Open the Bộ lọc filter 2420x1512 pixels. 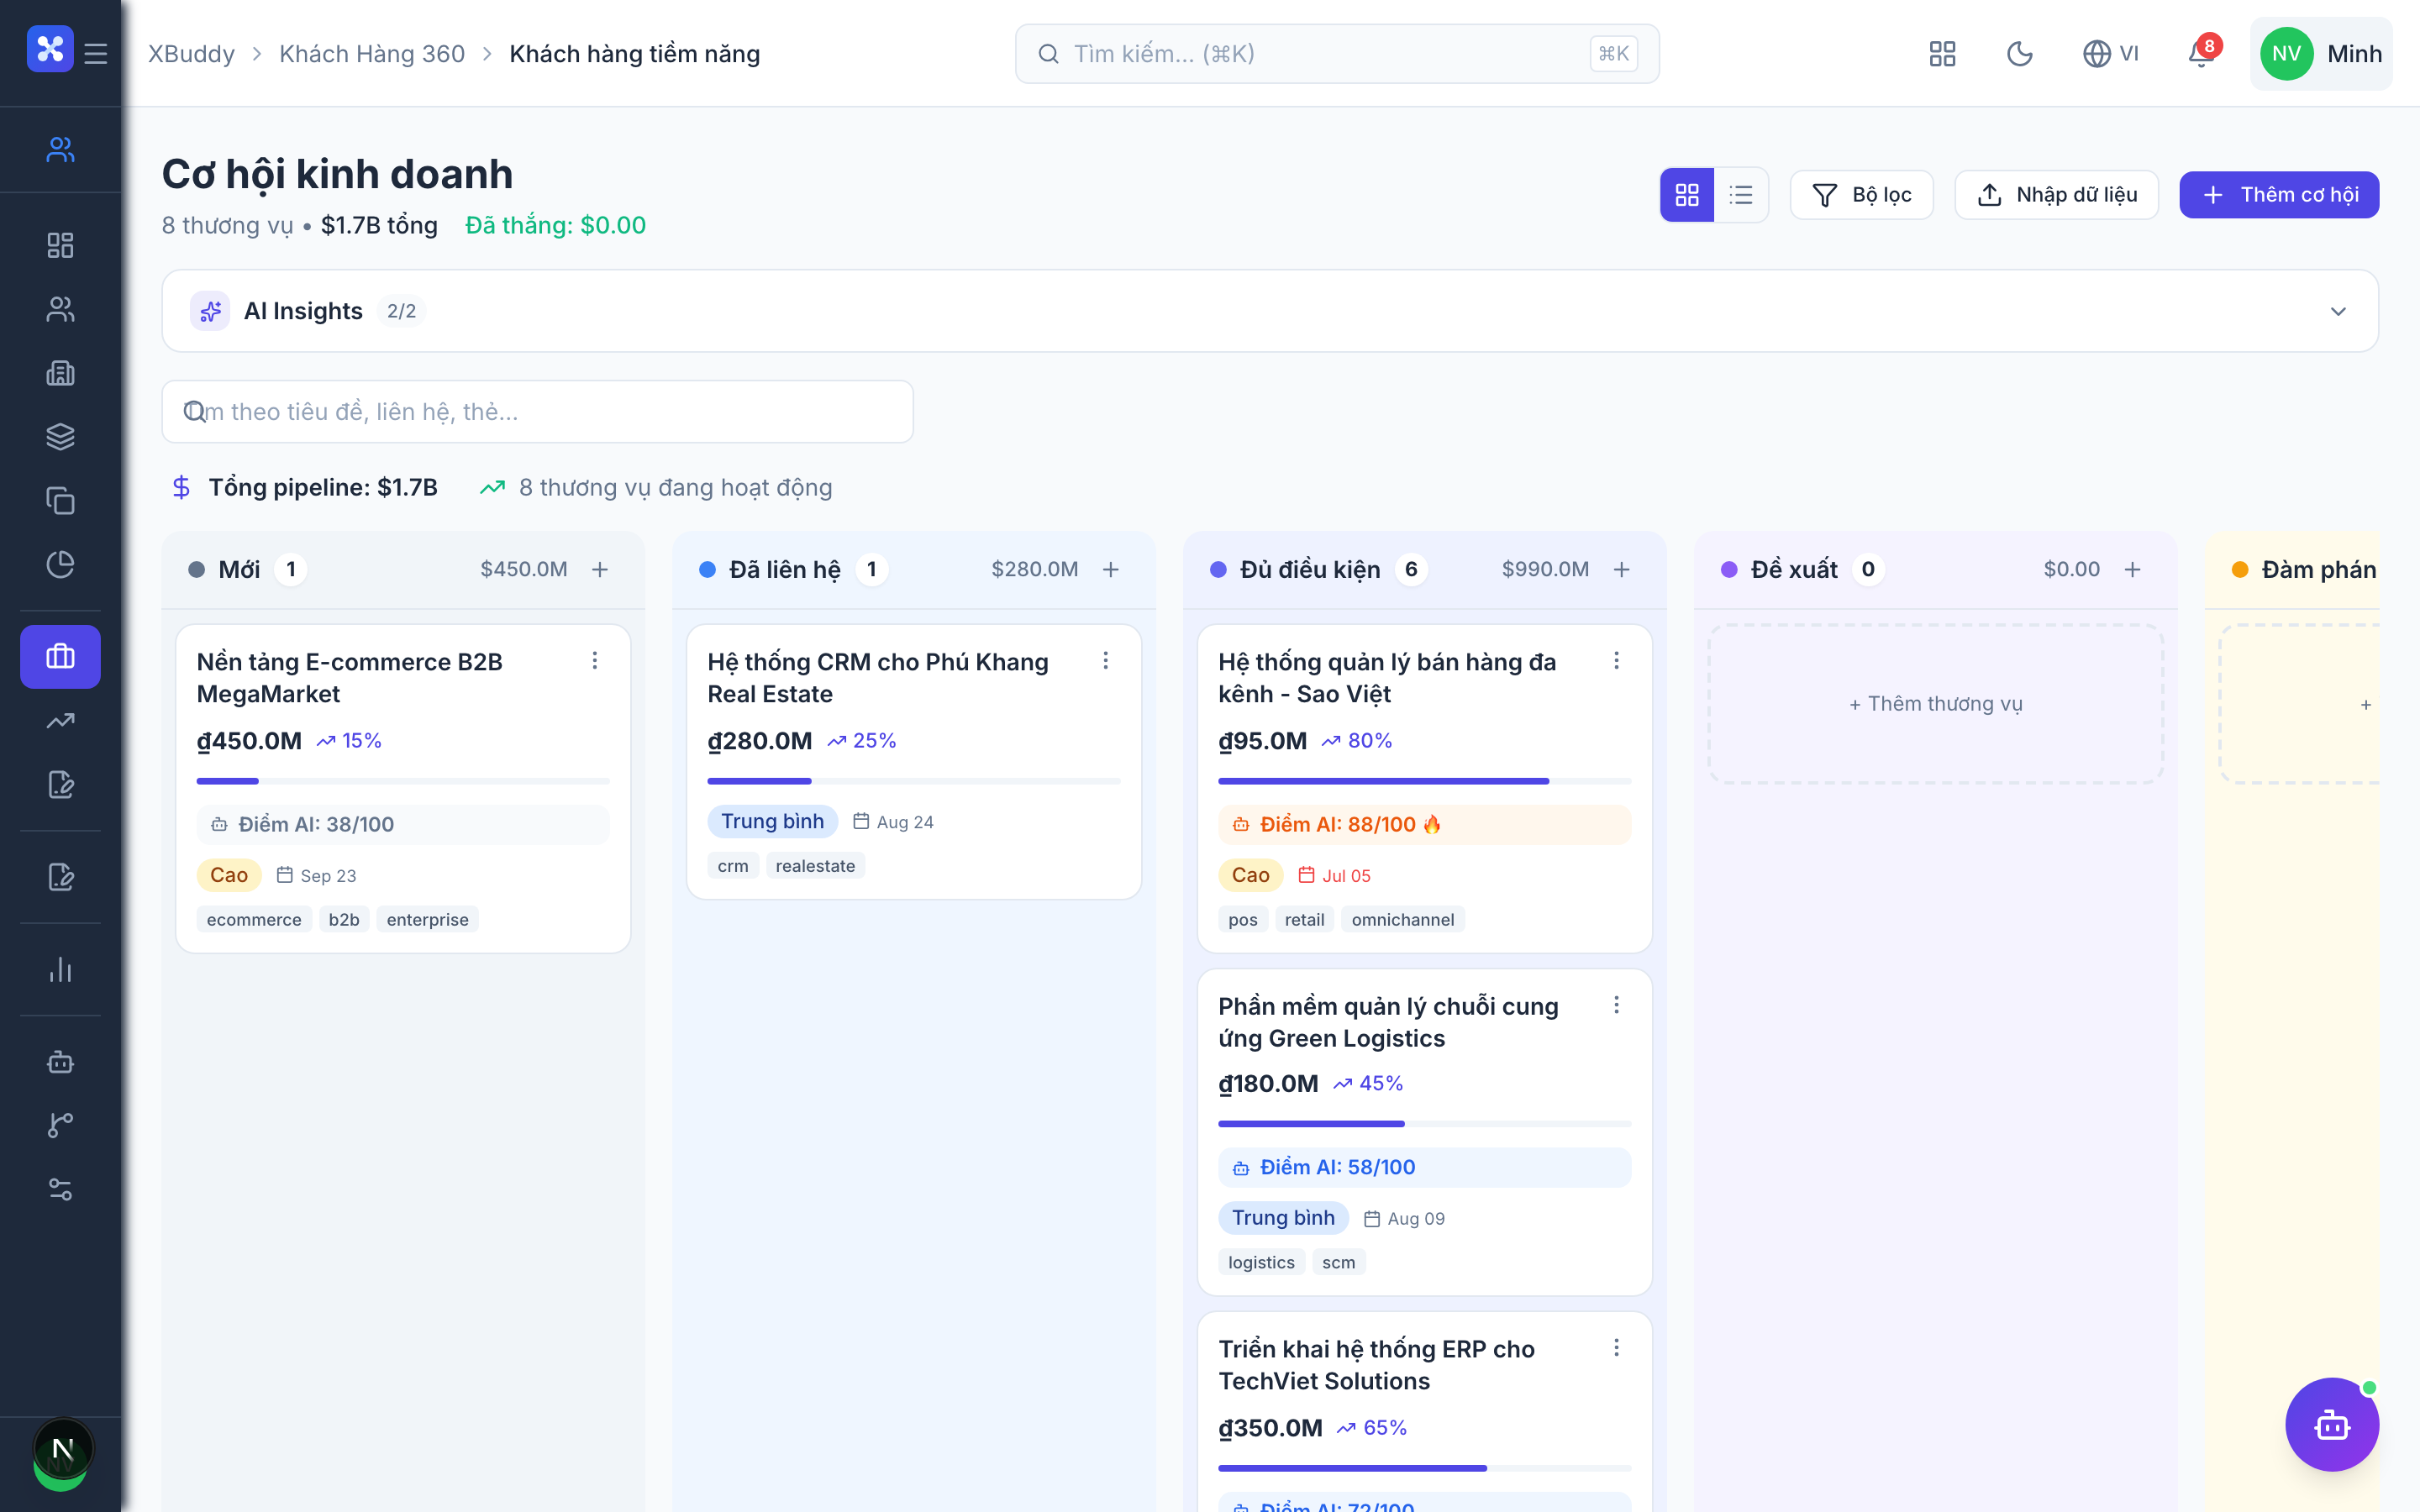(x=1861, y=194)
